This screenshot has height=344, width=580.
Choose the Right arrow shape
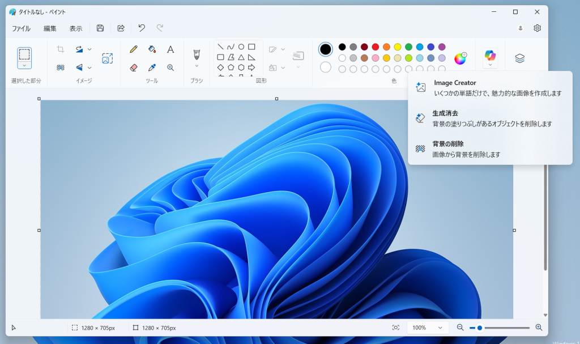[251, 67]
